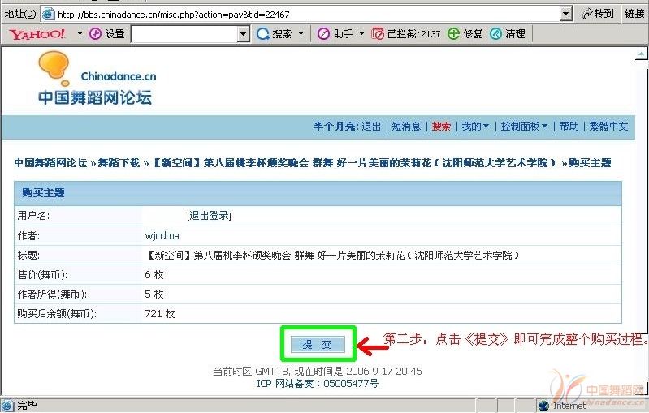Switch to 繁體中文
649x413 pixels.
(609, 126)
